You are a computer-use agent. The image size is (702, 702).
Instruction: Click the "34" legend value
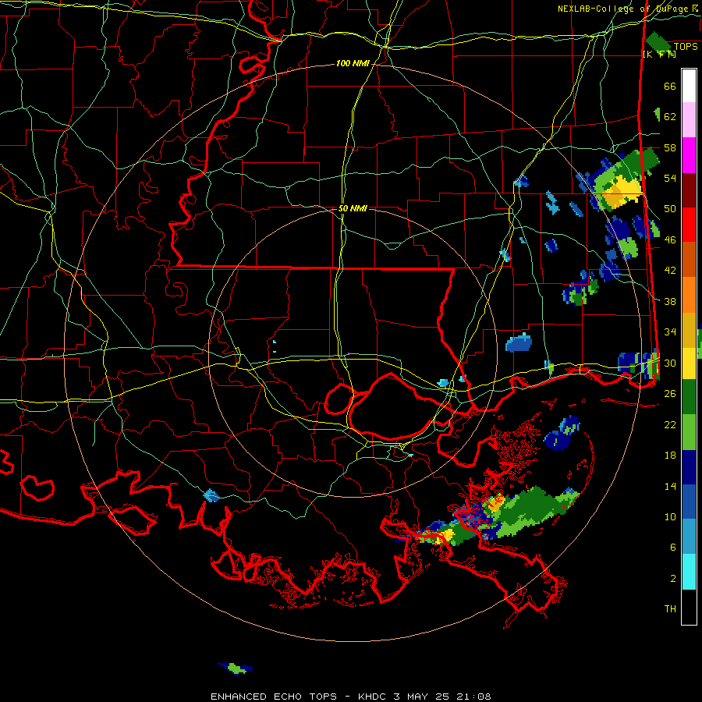(670, 332)
